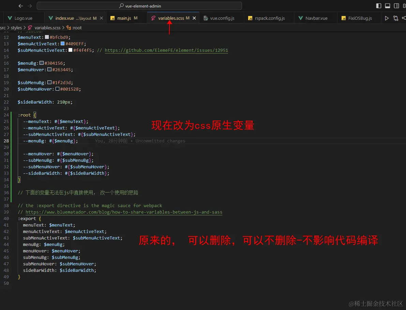406x310 pixels.
Task: Close the variables.scss tab
Action: pos(194,18)
